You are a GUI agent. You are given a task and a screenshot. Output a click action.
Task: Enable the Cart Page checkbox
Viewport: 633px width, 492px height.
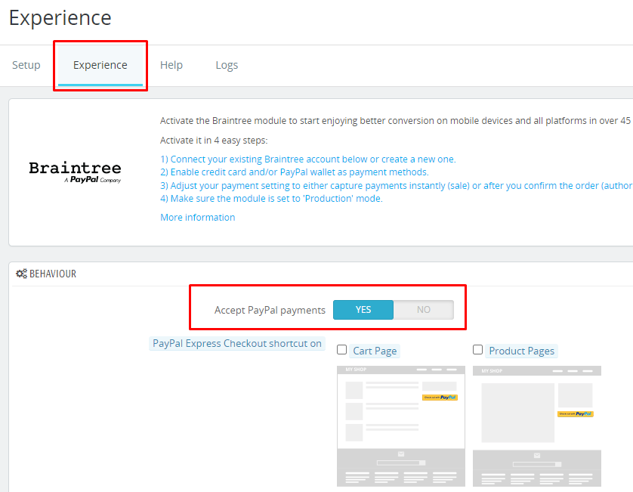[342, 350]
